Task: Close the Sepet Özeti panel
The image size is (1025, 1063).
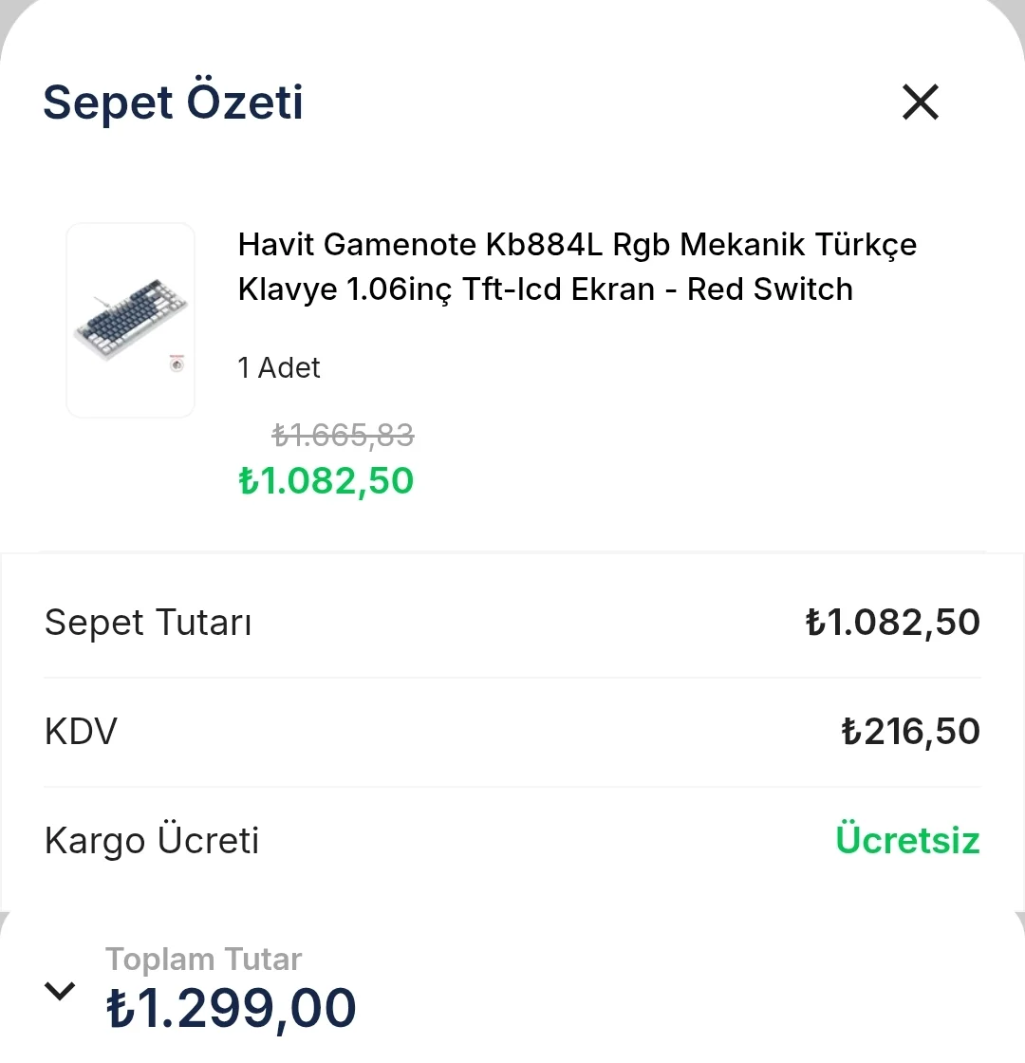Action: [920, 103]
